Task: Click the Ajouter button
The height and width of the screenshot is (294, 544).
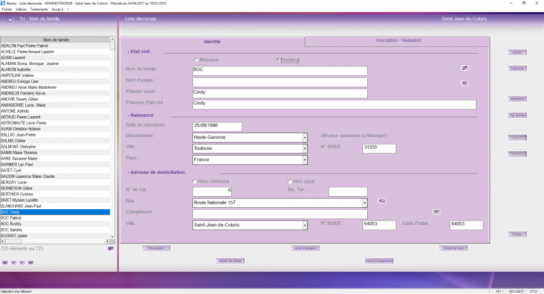Action: click(517, 52)
